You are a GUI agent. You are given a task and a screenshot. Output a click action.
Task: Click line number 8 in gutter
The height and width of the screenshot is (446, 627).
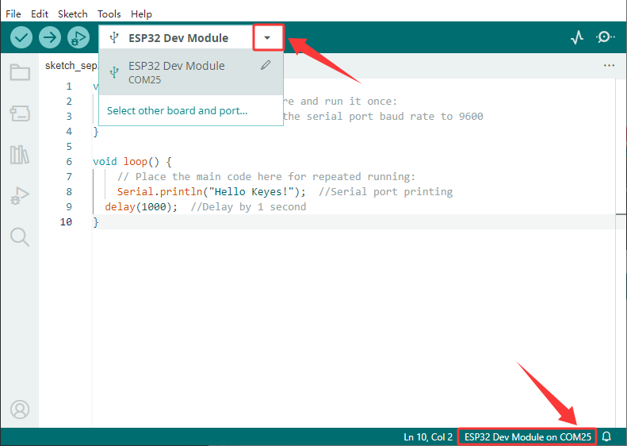[x=69, y=191]
